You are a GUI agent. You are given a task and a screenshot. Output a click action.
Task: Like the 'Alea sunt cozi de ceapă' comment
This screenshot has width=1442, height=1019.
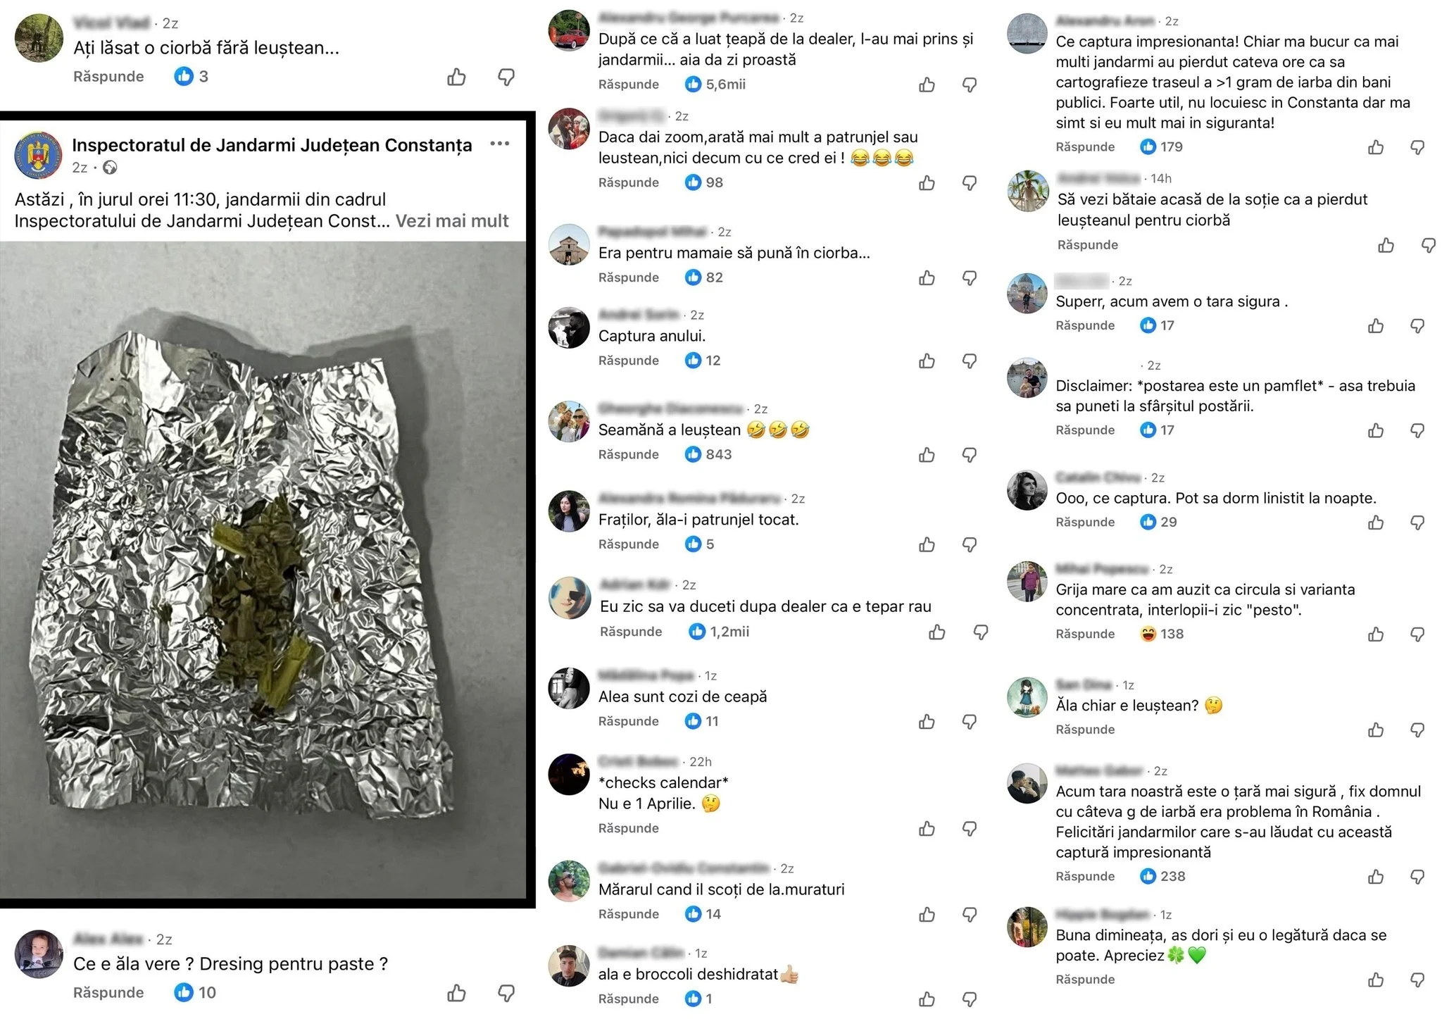[927, 722]
